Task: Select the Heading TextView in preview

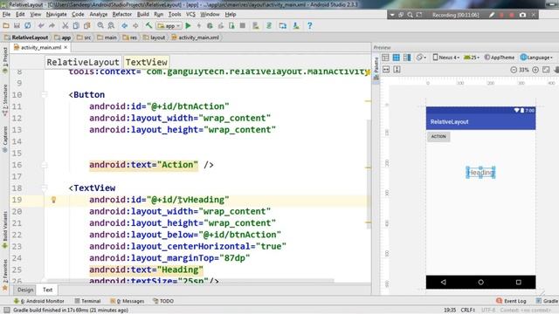Action: (x=480, y=173)
